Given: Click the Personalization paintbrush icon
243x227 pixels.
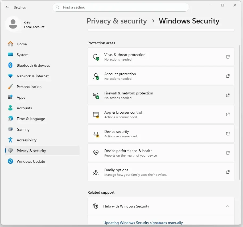Looking at the screenshot, I should [x=10, y=86].
